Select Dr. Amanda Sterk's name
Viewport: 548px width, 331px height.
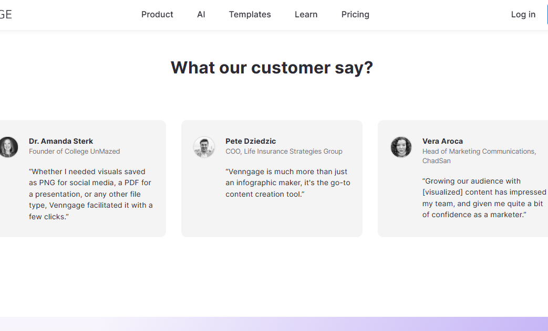coord(61,141)
